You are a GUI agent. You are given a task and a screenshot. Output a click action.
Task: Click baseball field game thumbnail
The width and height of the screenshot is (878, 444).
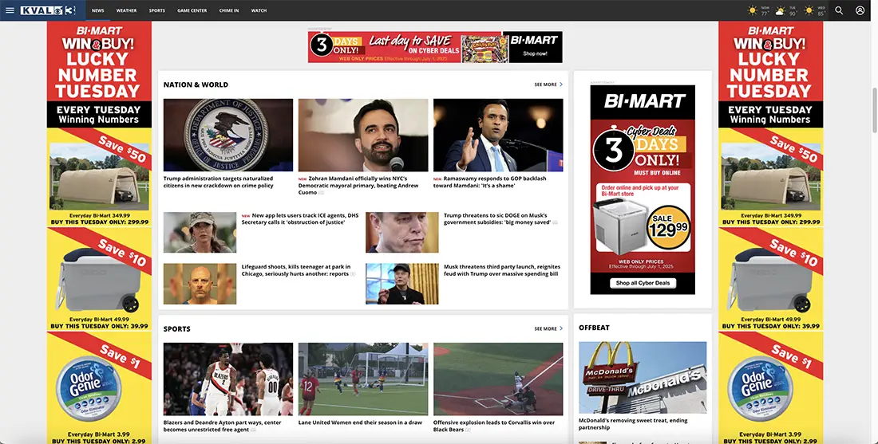(x=498, y=379)
